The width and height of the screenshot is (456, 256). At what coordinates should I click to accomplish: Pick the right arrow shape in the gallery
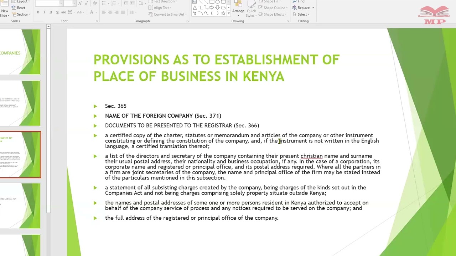click(x=212, y=7)
